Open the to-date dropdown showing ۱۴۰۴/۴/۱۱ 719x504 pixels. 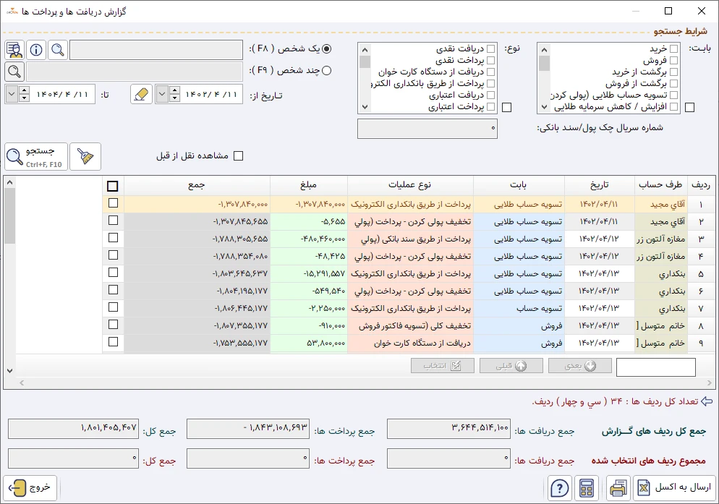click(x=12, y=95)
